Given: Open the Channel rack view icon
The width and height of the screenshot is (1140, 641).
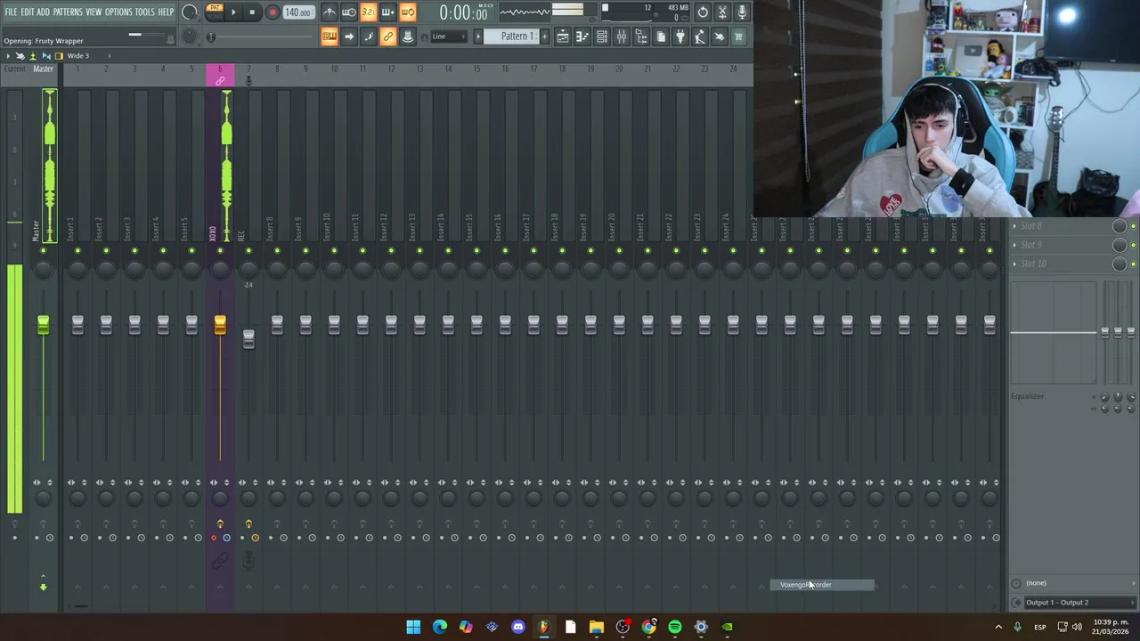Looking at the screenshot, I should [602, 37].
